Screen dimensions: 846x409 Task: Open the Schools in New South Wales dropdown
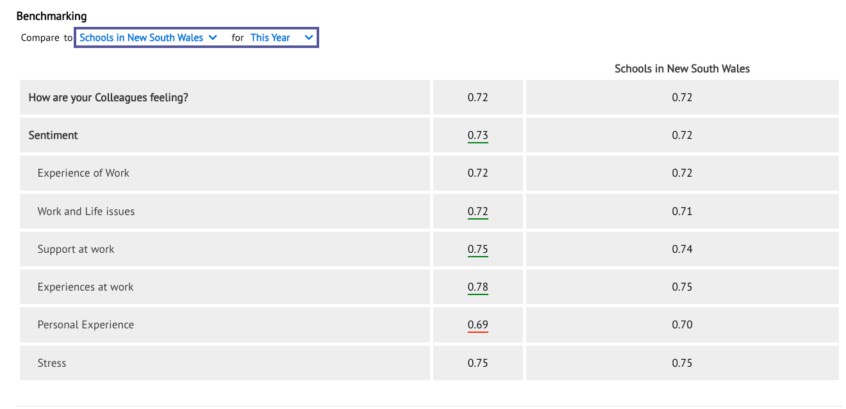coord(148,38)
